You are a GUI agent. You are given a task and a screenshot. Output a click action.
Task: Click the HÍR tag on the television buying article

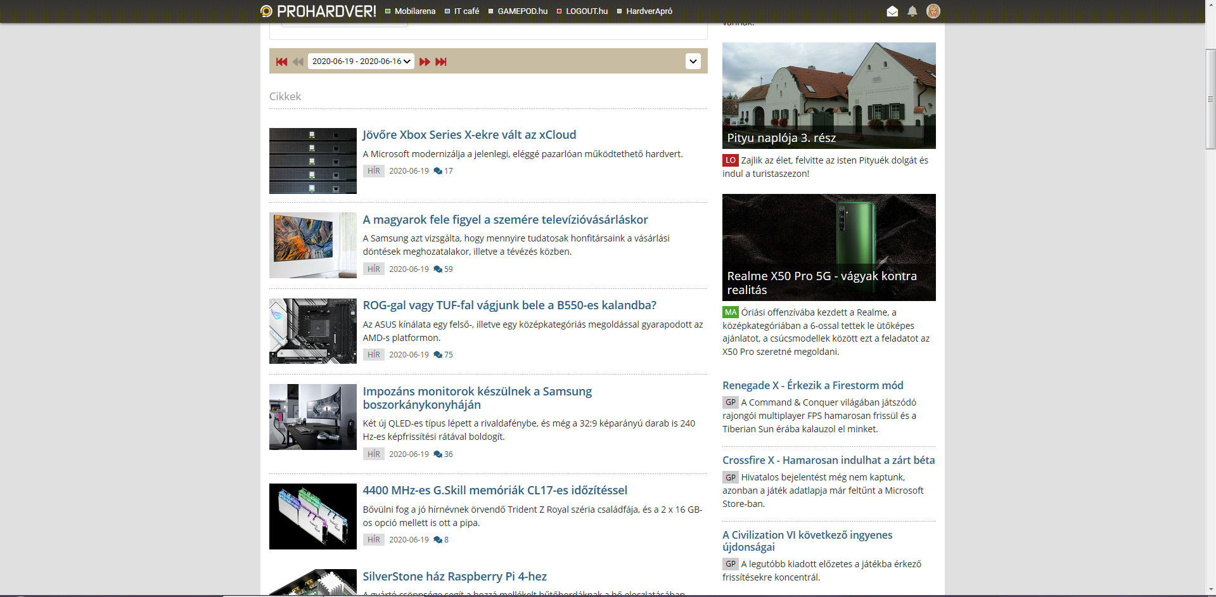pyautogui.click(x=374, y=269)
